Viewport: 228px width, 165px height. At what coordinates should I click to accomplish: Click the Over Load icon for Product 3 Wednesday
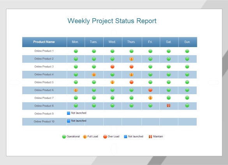coord(112,67)
